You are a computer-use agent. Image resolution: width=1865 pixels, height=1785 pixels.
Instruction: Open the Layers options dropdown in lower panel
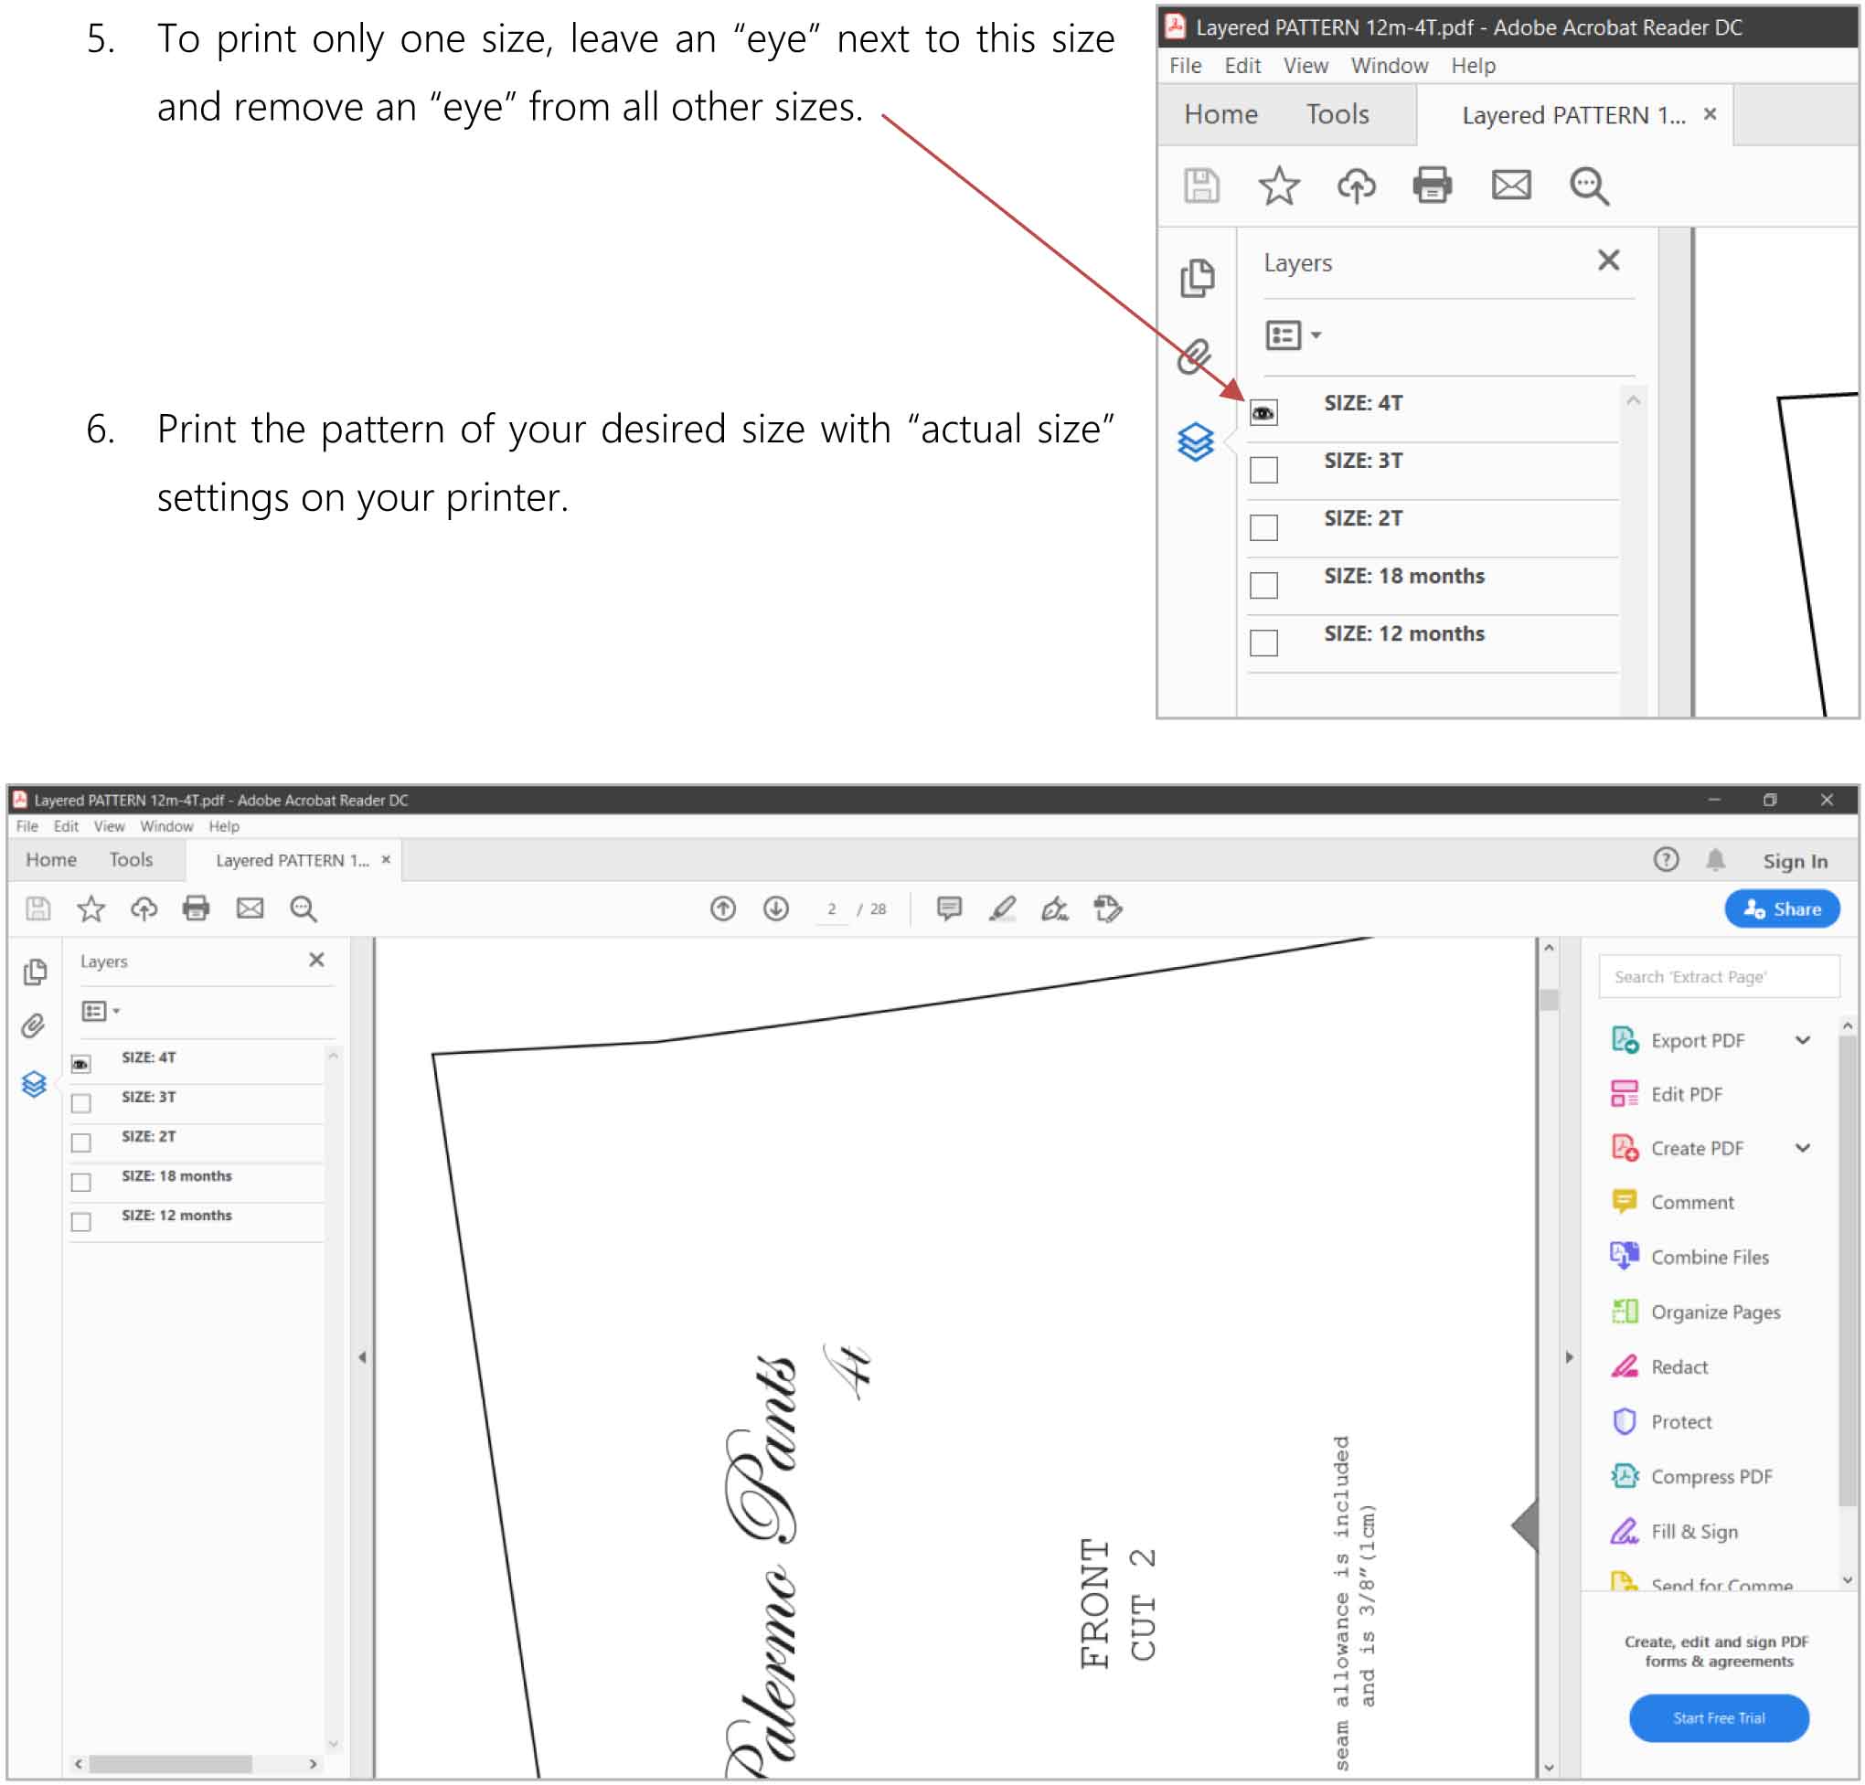point(101,1012)
